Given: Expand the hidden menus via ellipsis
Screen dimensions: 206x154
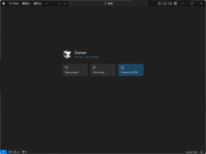Looking at the screenshot, I should 47,3.
